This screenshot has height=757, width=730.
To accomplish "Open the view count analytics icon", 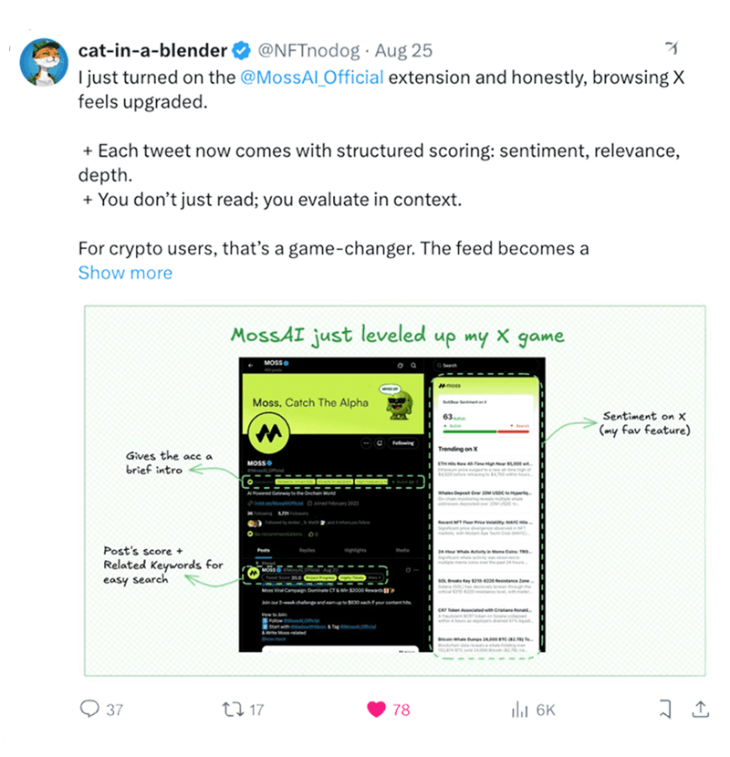I will [x=521, y=709].
